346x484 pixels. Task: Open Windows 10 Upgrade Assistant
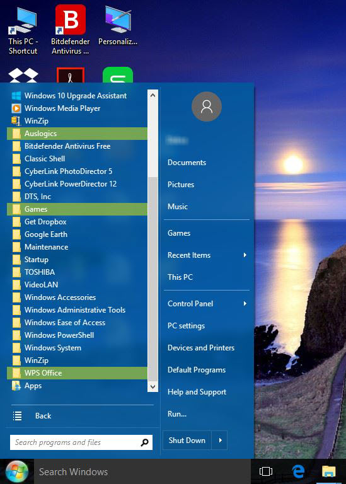(77, 96)
